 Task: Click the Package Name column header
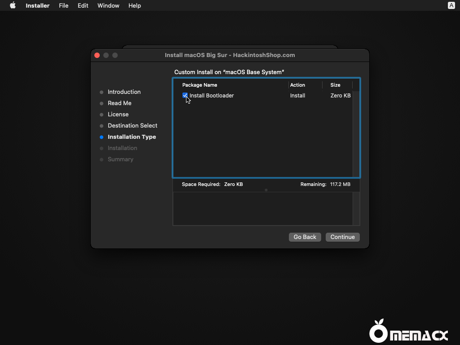tap(199, 85)
